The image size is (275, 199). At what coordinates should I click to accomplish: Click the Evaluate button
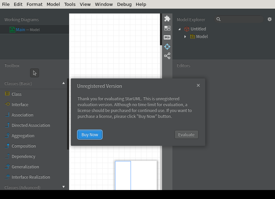(x=187, y=134)
